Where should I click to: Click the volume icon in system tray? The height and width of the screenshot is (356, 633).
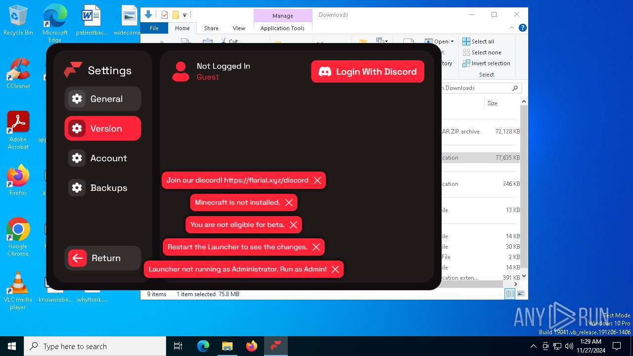[x=569, y=346]
